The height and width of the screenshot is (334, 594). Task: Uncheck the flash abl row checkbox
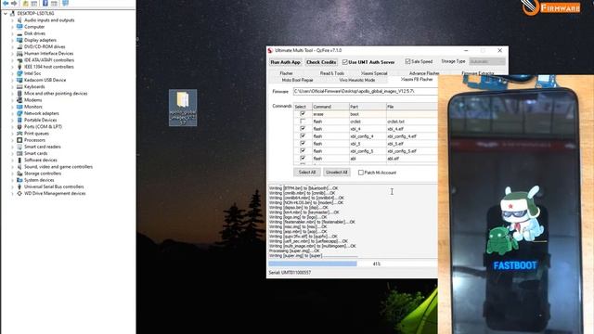tap(303, 158)
